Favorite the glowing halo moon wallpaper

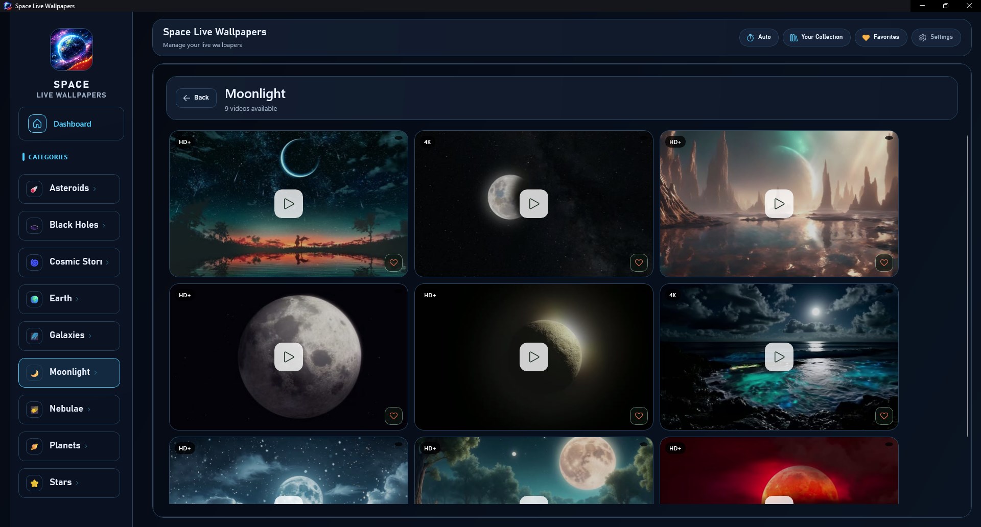tap(639, 416)
